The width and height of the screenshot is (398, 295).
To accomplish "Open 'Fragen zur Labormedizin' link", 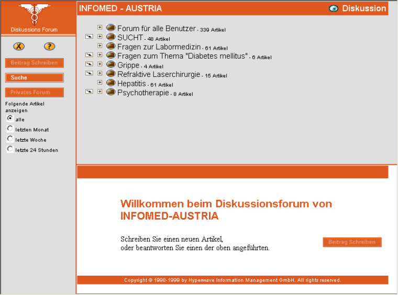I will click(x=159, y=47).
